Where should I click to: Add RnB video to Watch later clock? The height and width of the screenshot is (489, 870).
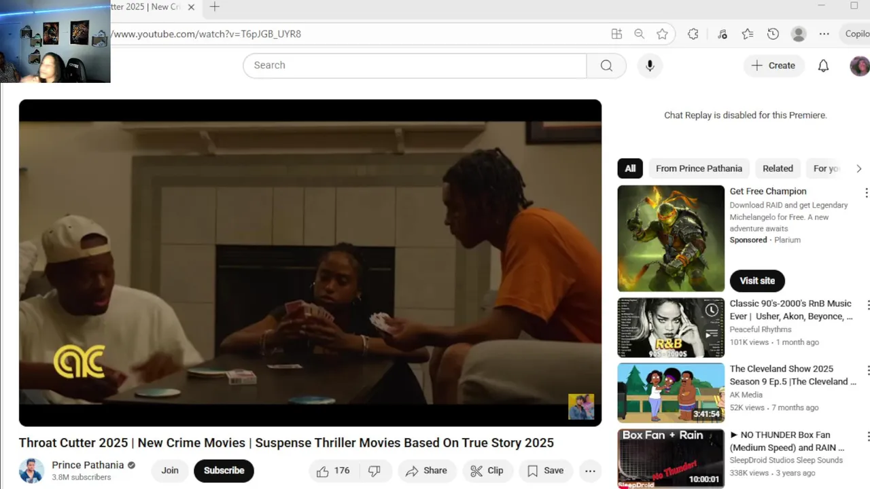pos(712,310)
